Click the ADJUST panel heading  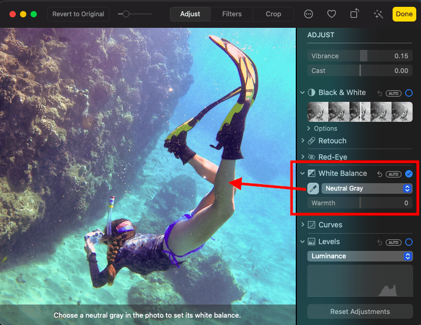point(320,35)
